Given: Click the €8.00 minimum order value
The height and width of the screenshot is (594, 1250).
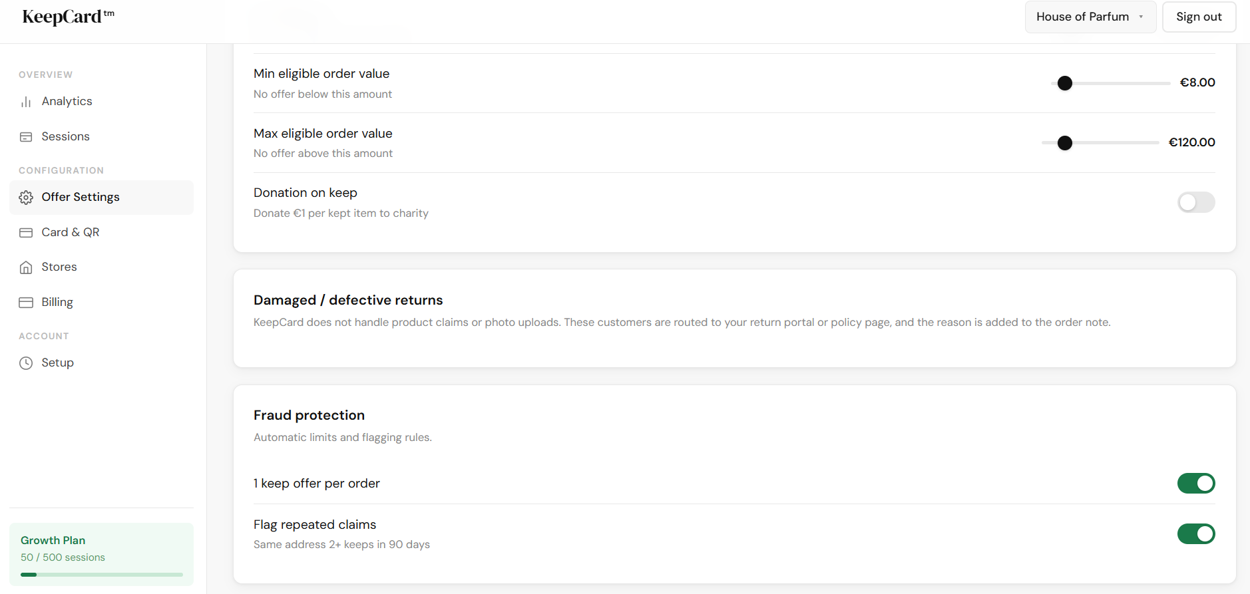Looking at the screenshot, I should (x=1197, y=82).
